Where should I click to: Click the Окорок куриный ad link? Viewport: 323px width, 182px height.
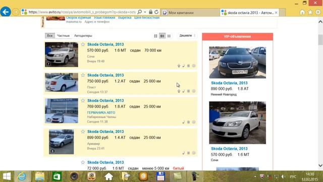click(79, 18)
